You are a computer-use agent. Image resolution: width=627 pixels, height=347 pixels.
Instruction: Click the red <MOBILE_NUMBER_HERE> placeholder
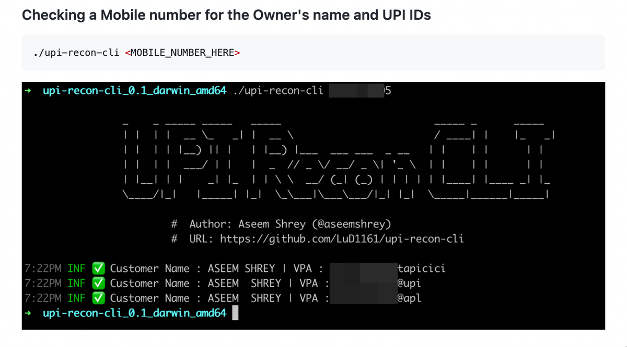(182, 53)
